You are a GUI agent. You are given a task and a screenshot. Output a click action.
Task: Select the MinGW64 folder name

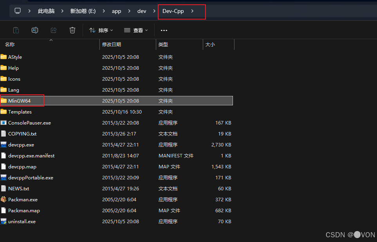20,101
